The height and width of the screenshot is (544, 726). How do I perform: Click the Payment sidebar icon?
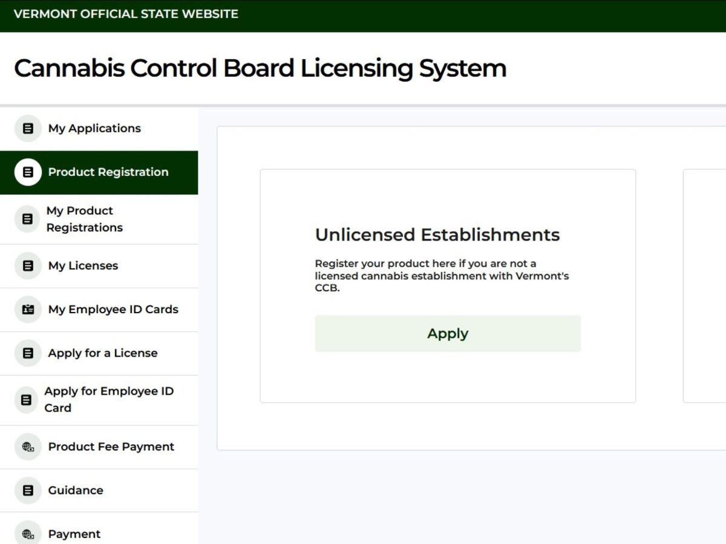coord(28,534)
